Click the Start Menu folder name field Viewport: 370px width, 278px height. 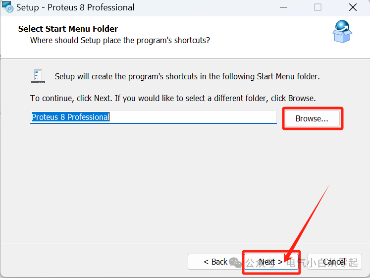coord(154,117)
